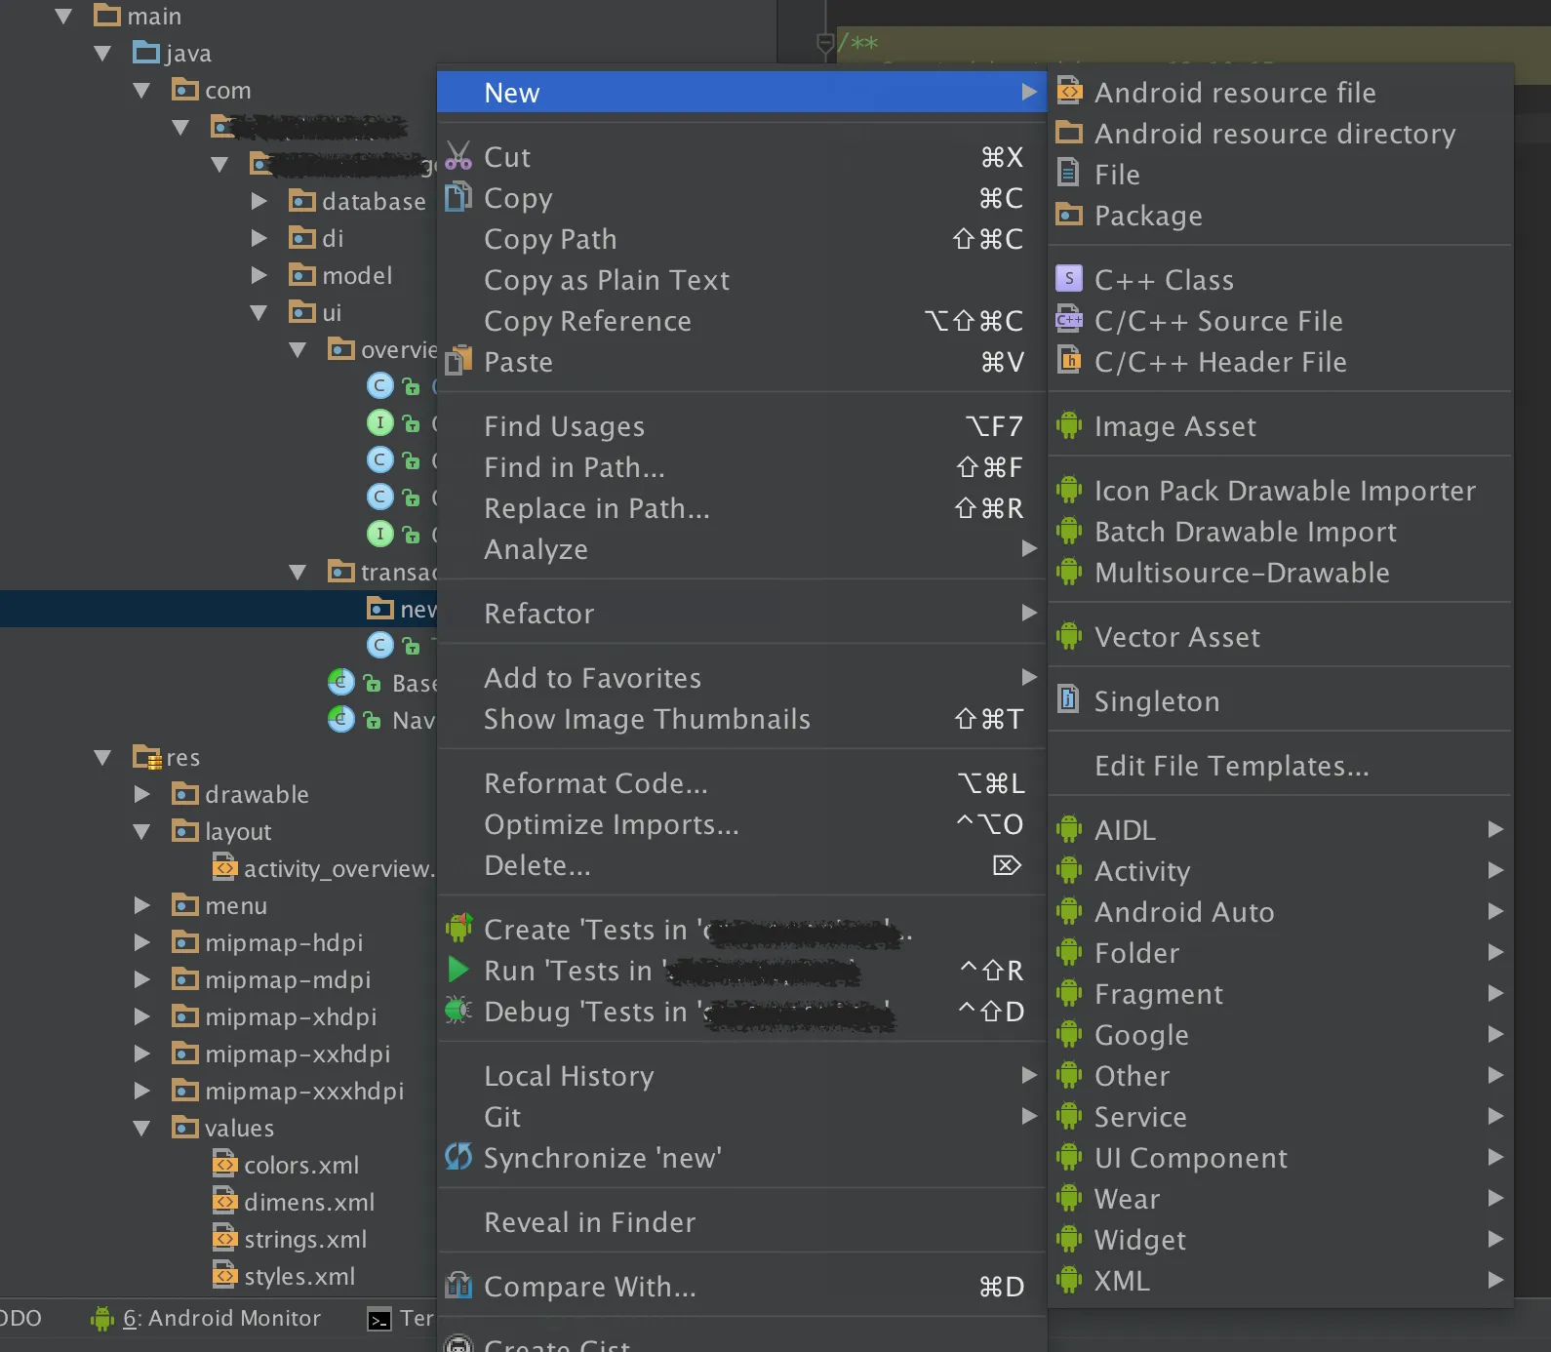Open the Fragment submenu
The height and width of the screenshot is (1352, 1551).
tap(1280, 993)
